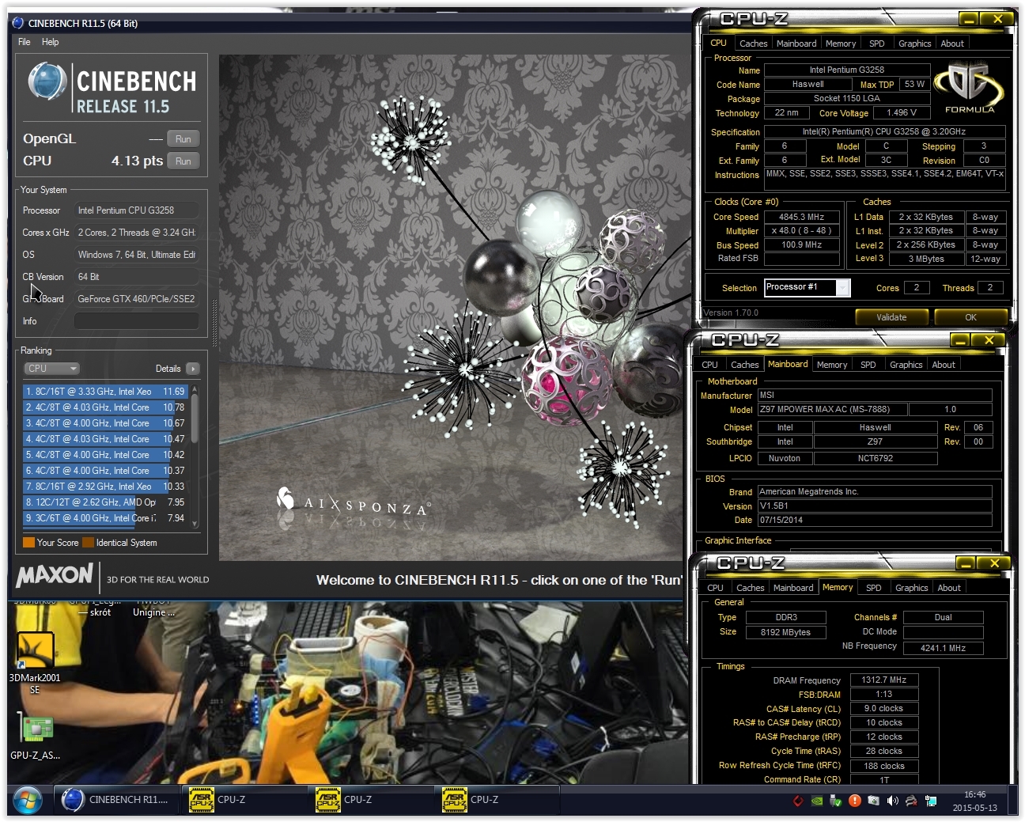Select Graphics tab in top CPU-Z window
This screenshot has width=1025, height=822.
914,44
